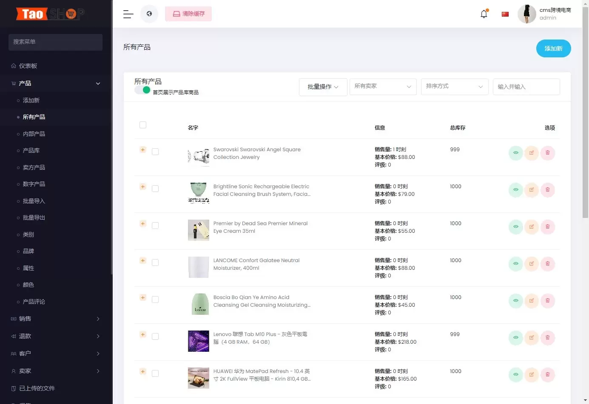Click the TaoShop logo
The width and height of the screenshot is (589, 404).
[x=50, y=14]
